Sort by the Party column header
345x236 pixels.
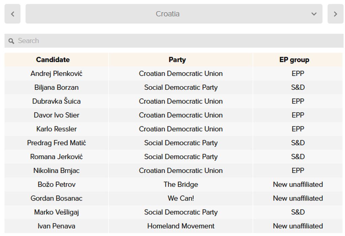pyautogui.click(x=177, y=60)
